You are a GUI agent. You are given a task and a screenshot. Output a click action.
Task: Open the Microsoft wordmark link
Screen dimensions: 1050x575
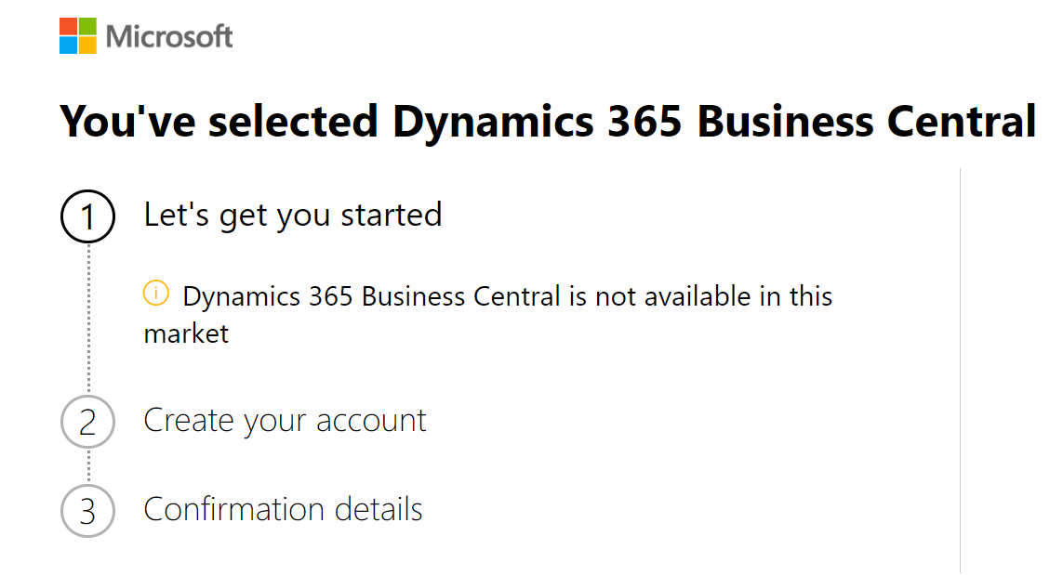click(168, 36)
